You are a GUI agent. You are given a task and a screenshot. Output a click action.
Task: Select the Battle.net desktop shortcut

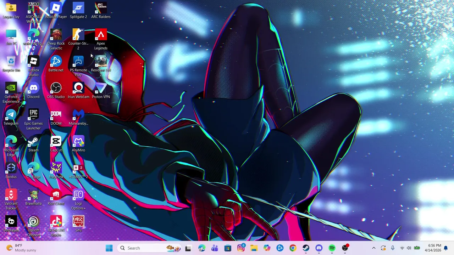click(56, 64)
